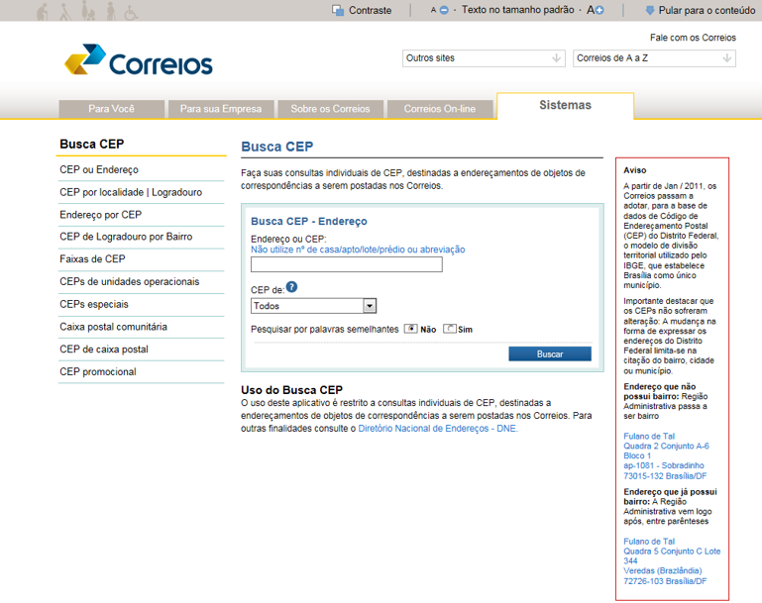Click the Endereço ou CEP input field
Screen dimensions: 762x603
pos(347,264)
